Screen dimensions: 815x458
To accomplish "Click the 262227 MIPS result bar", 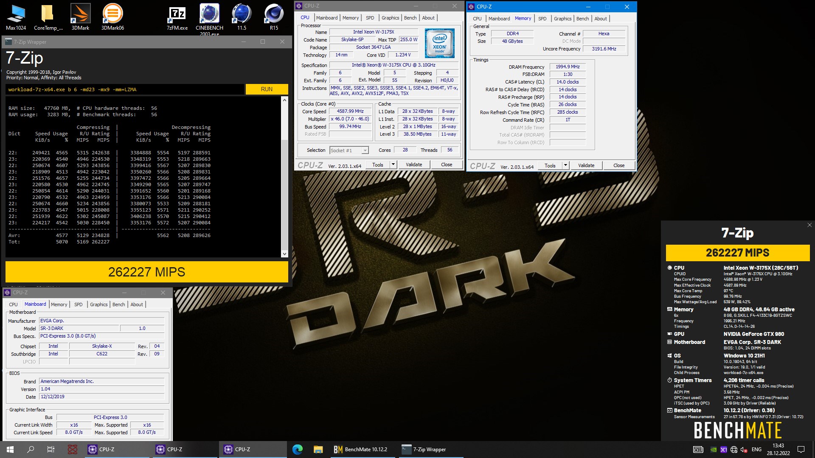I will 147,272.
